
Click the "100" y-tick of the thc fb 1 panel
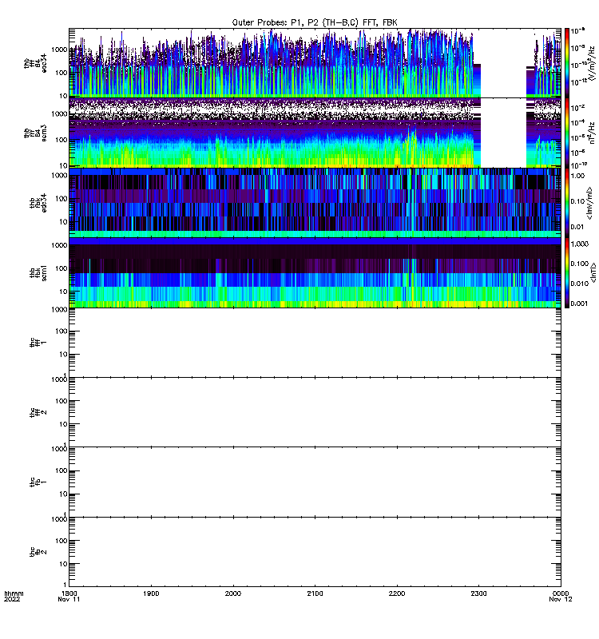click(61, 470)
